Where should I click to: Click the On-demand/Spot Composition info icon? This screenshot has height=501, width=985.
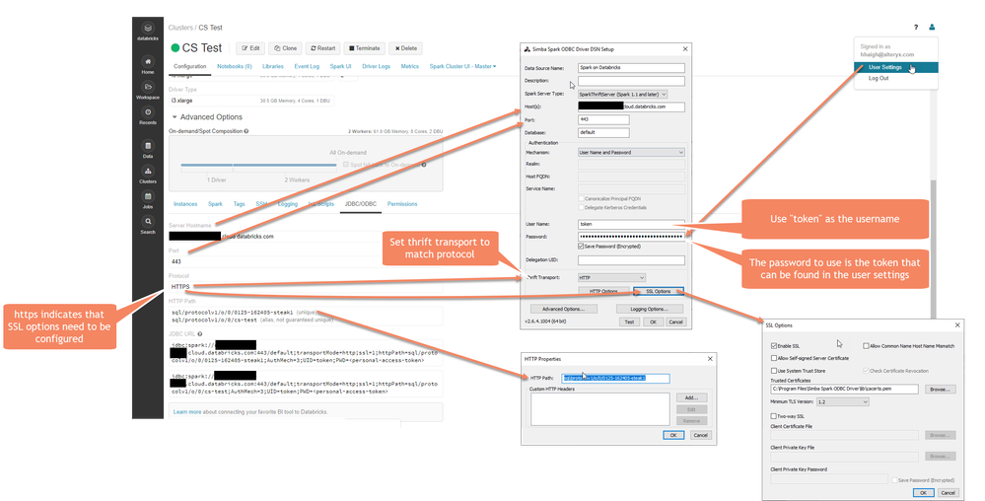click(x=246, y=131)
